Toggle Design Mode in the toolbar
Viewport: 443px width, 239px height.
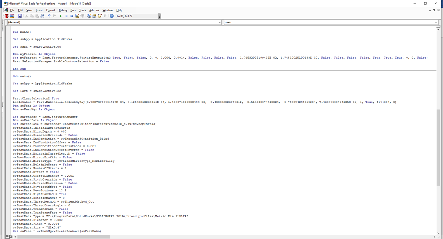(x=77, y=16)
